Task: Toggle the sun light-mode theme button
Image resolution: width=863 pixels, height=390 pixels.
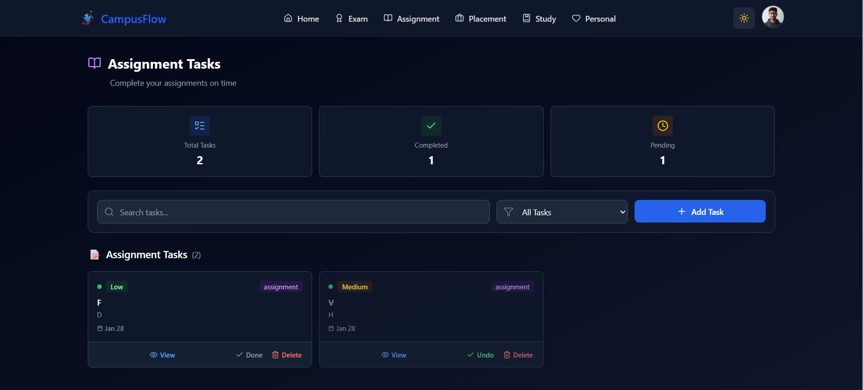Action: 744,18
